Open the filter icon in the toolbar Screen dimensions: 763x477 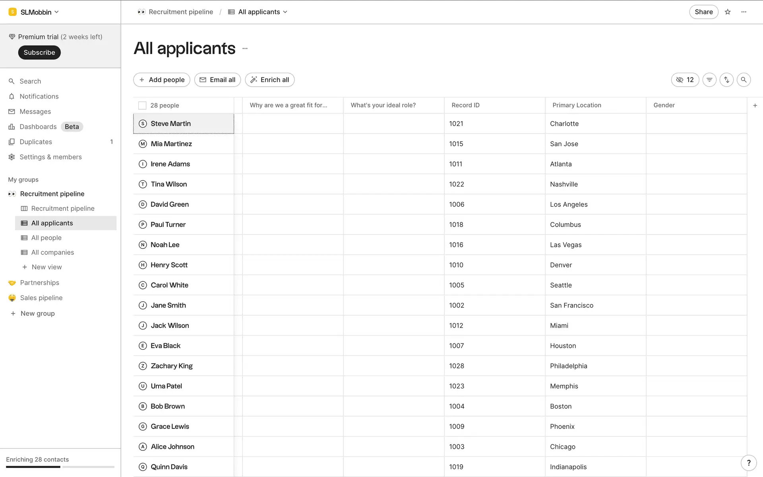pyautogui.click(x=709, y=80)
